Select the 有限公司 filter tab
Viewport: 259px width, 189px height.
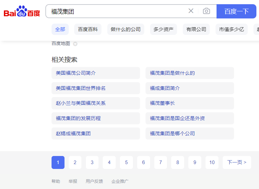(196, 29)
